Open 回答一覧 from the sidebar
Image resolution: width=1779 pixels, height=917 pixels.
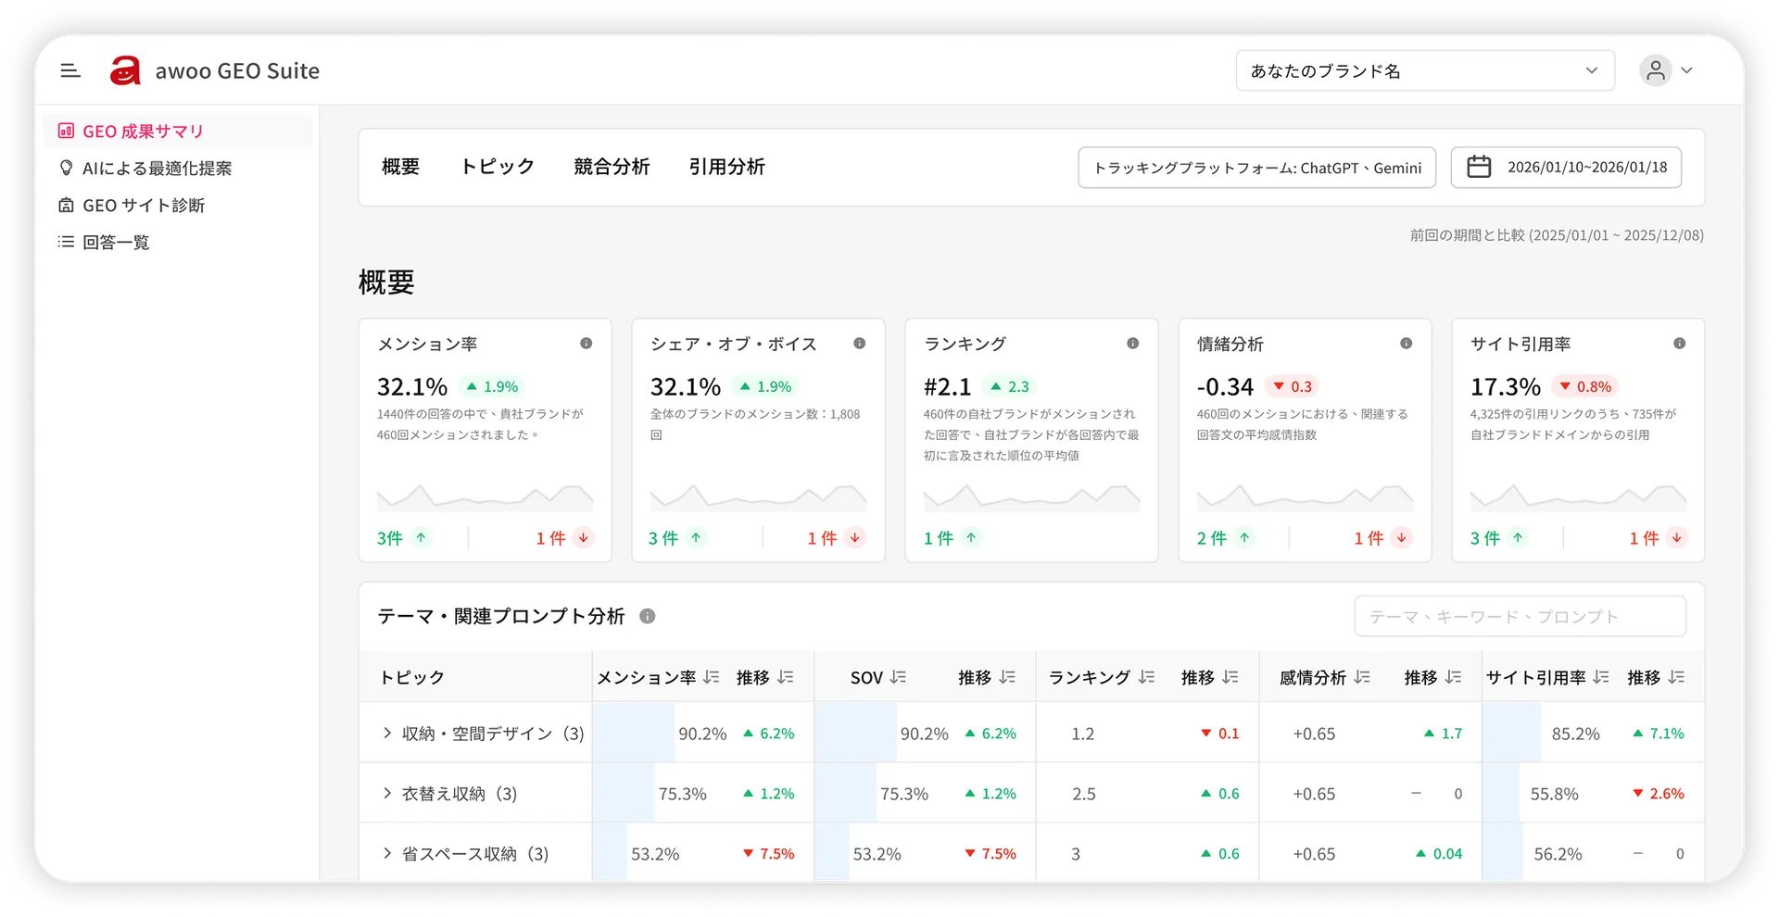point(116,242)
